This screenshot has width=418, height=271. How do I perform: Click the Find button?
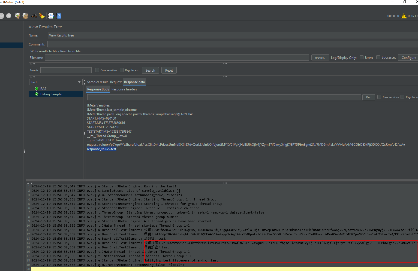coord(369,97)
